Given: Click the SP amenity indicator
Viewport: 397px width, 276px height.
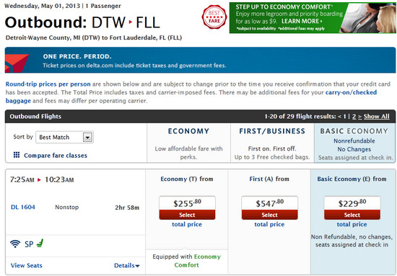Looking at the screenshot, I should coord(29,244).
